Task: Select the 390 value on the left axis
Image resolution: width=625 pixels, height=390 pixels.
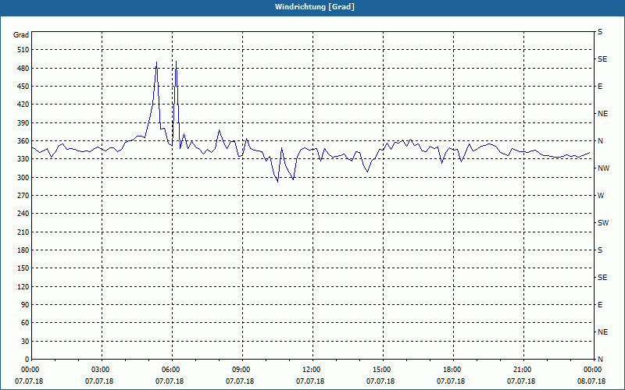Action: click(x=23, y=123)
